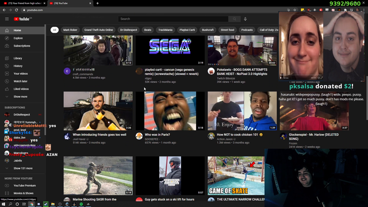Open Explore in the sidebar

click(22, 38)
